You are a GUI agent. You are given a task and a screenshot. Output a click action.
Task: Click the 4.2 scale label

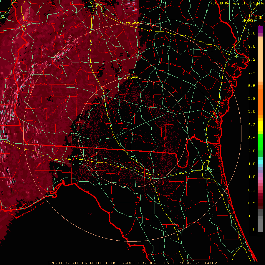[252, 125]
